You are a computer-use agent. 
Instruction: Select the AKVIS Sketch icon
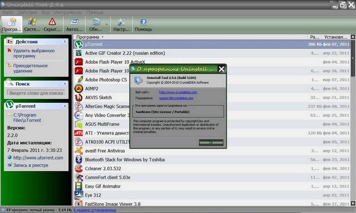pyautogui.click(x=79, y=97)
